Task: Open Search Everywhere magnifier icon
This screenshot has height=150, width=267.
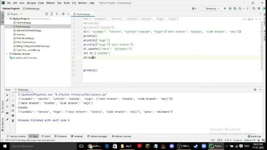Action: 254,8
